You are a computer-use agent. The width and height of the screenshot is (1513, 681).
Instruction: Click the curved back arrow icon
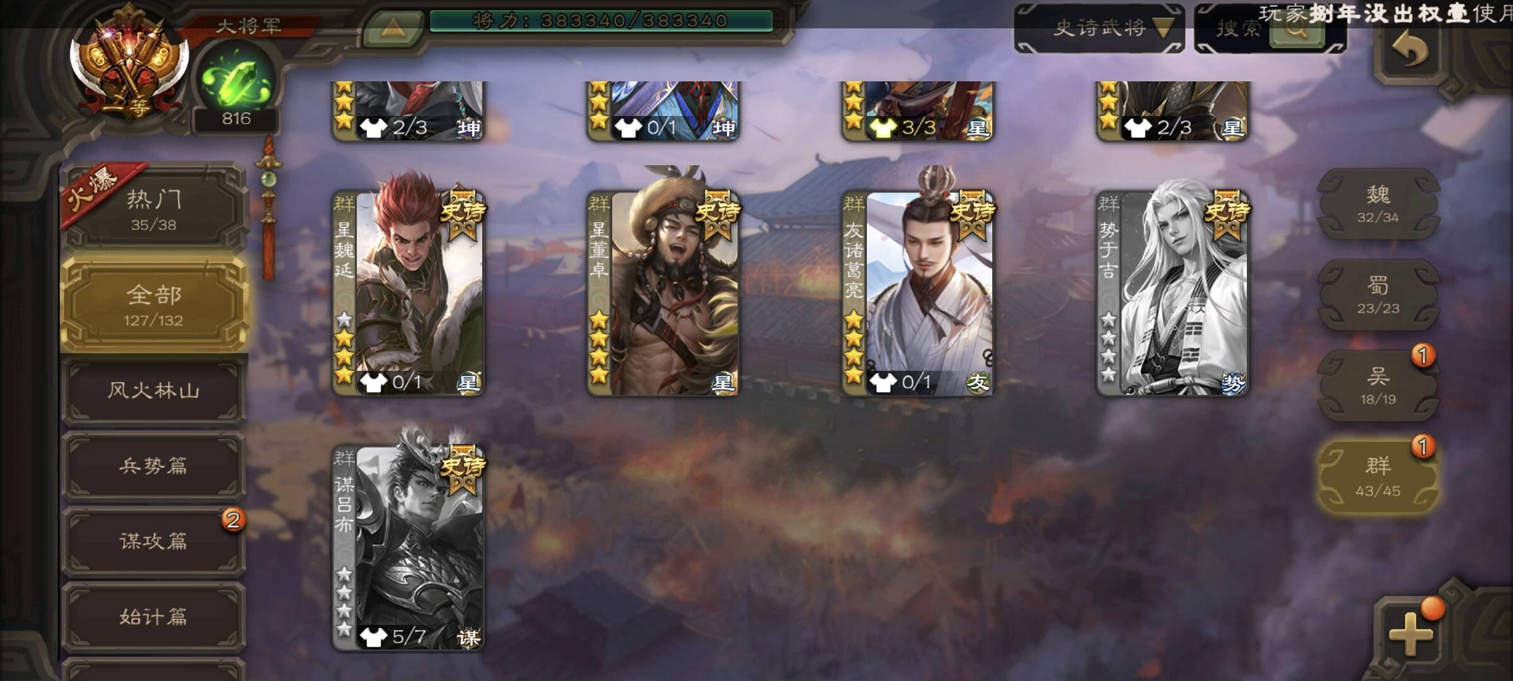coord(1410,50)
